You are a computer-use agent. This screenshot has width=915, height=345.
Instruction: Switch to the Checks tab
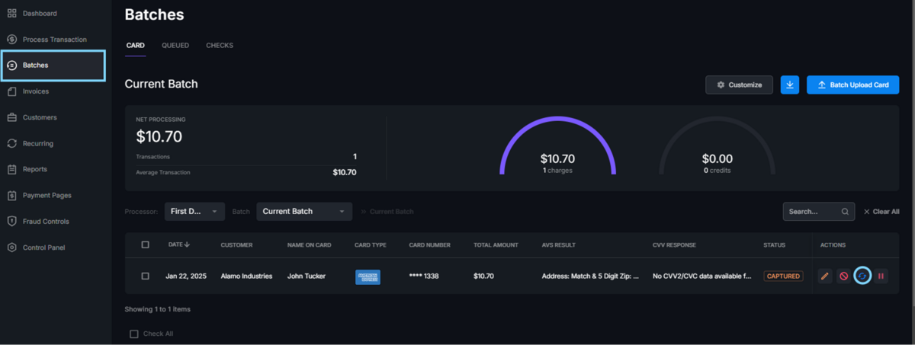pos(220,46)
